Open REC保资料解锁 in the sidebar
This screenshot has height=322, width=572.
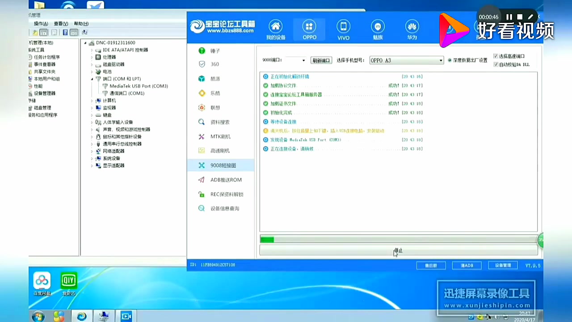pyautogui.click(x=221, y=194)
